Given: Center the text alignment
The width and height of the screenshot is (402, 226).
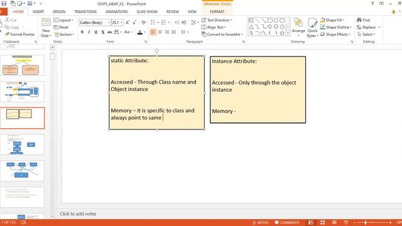Looking at the screenshot, I should point(160,32).
